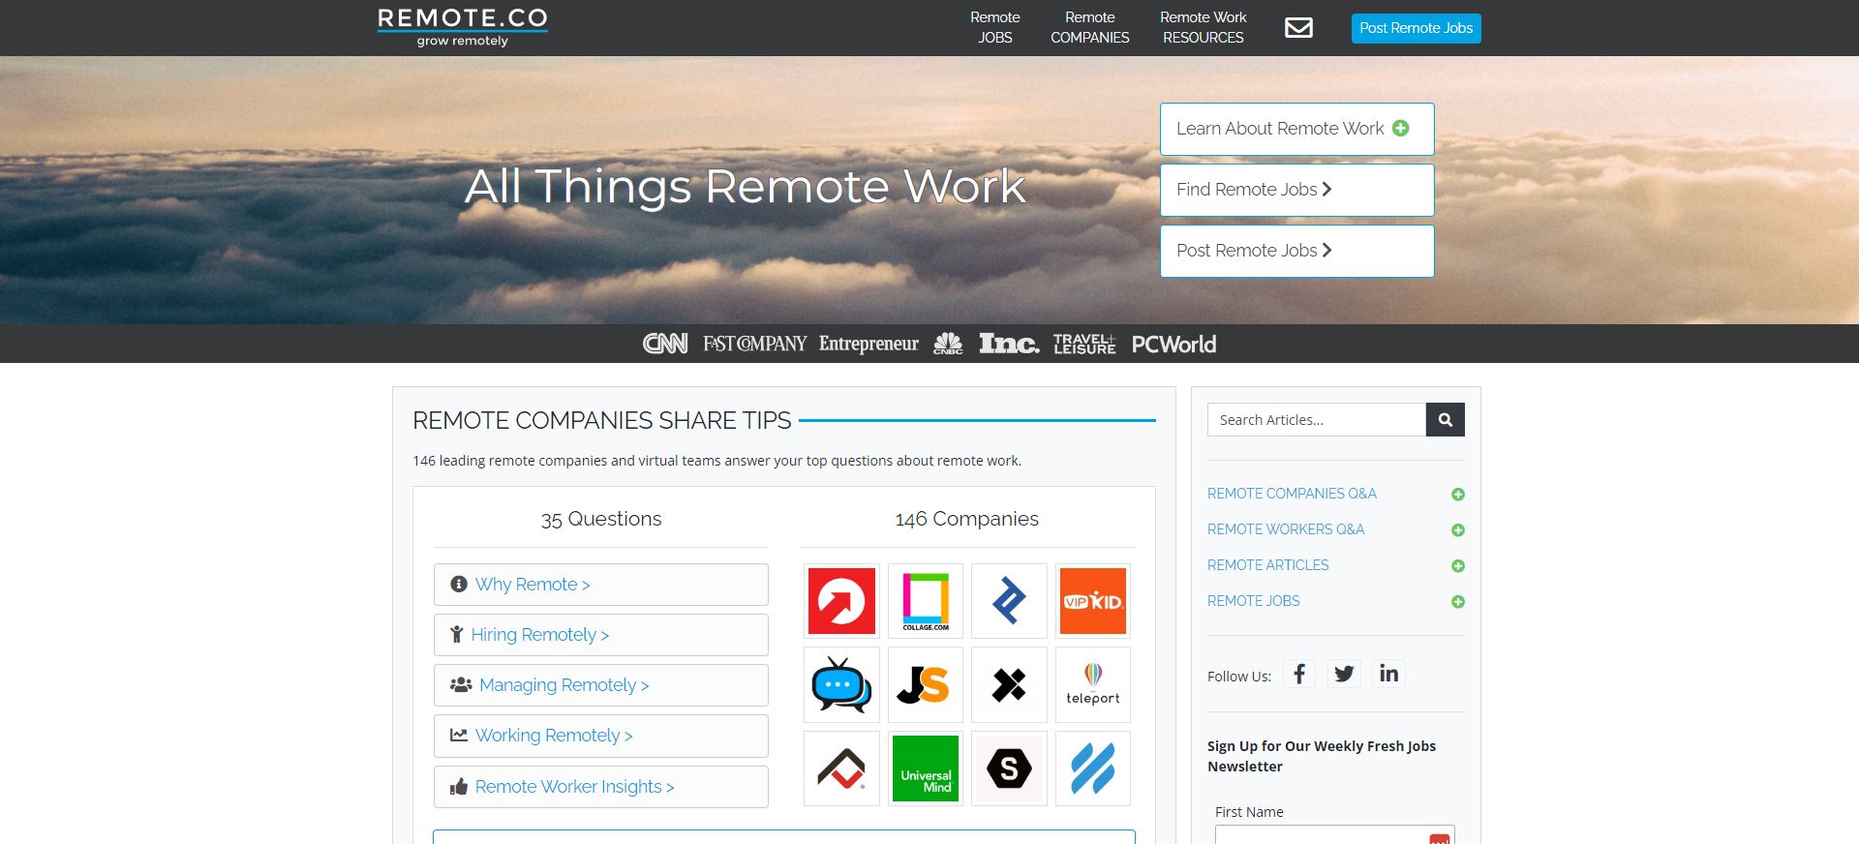Open Remote COMPANIES nav menu
The height and width of the screenshot is (844, 1859).
point(1090,27)
